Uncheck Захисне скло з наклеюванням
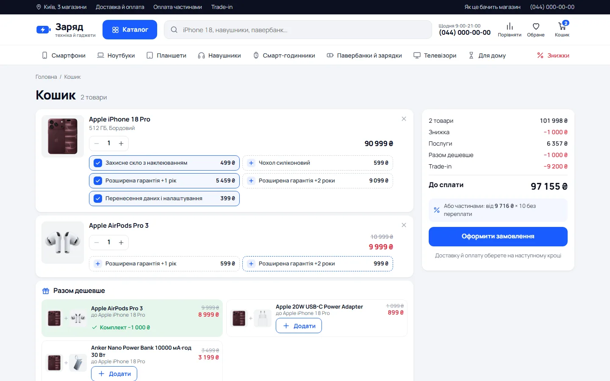Image resolution: width=610 pixels, height=381 pixels. [x=164, y=163]
